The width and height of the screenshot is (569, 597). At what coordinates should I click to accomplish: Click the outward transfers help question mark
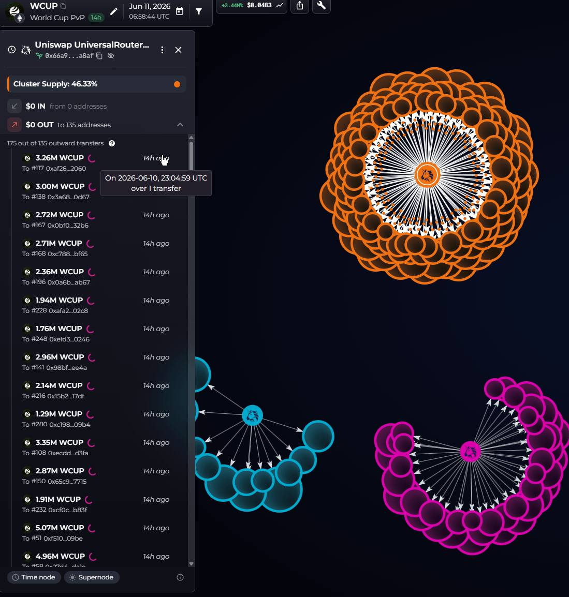click(112, 143)
